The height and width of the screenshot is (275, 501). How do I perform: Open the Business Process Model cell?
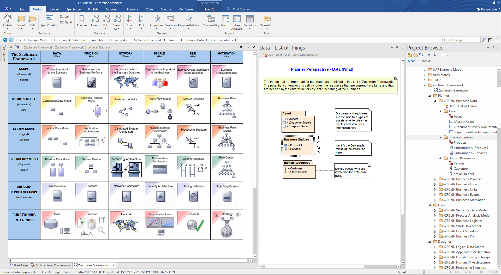(x=91, y=108)
